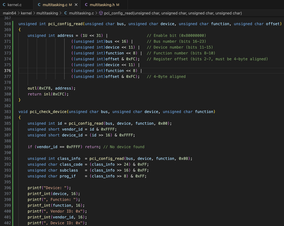Expand the main64 breadcrumb folder
This screenshot has width=284, height=226.
(10, 13)
